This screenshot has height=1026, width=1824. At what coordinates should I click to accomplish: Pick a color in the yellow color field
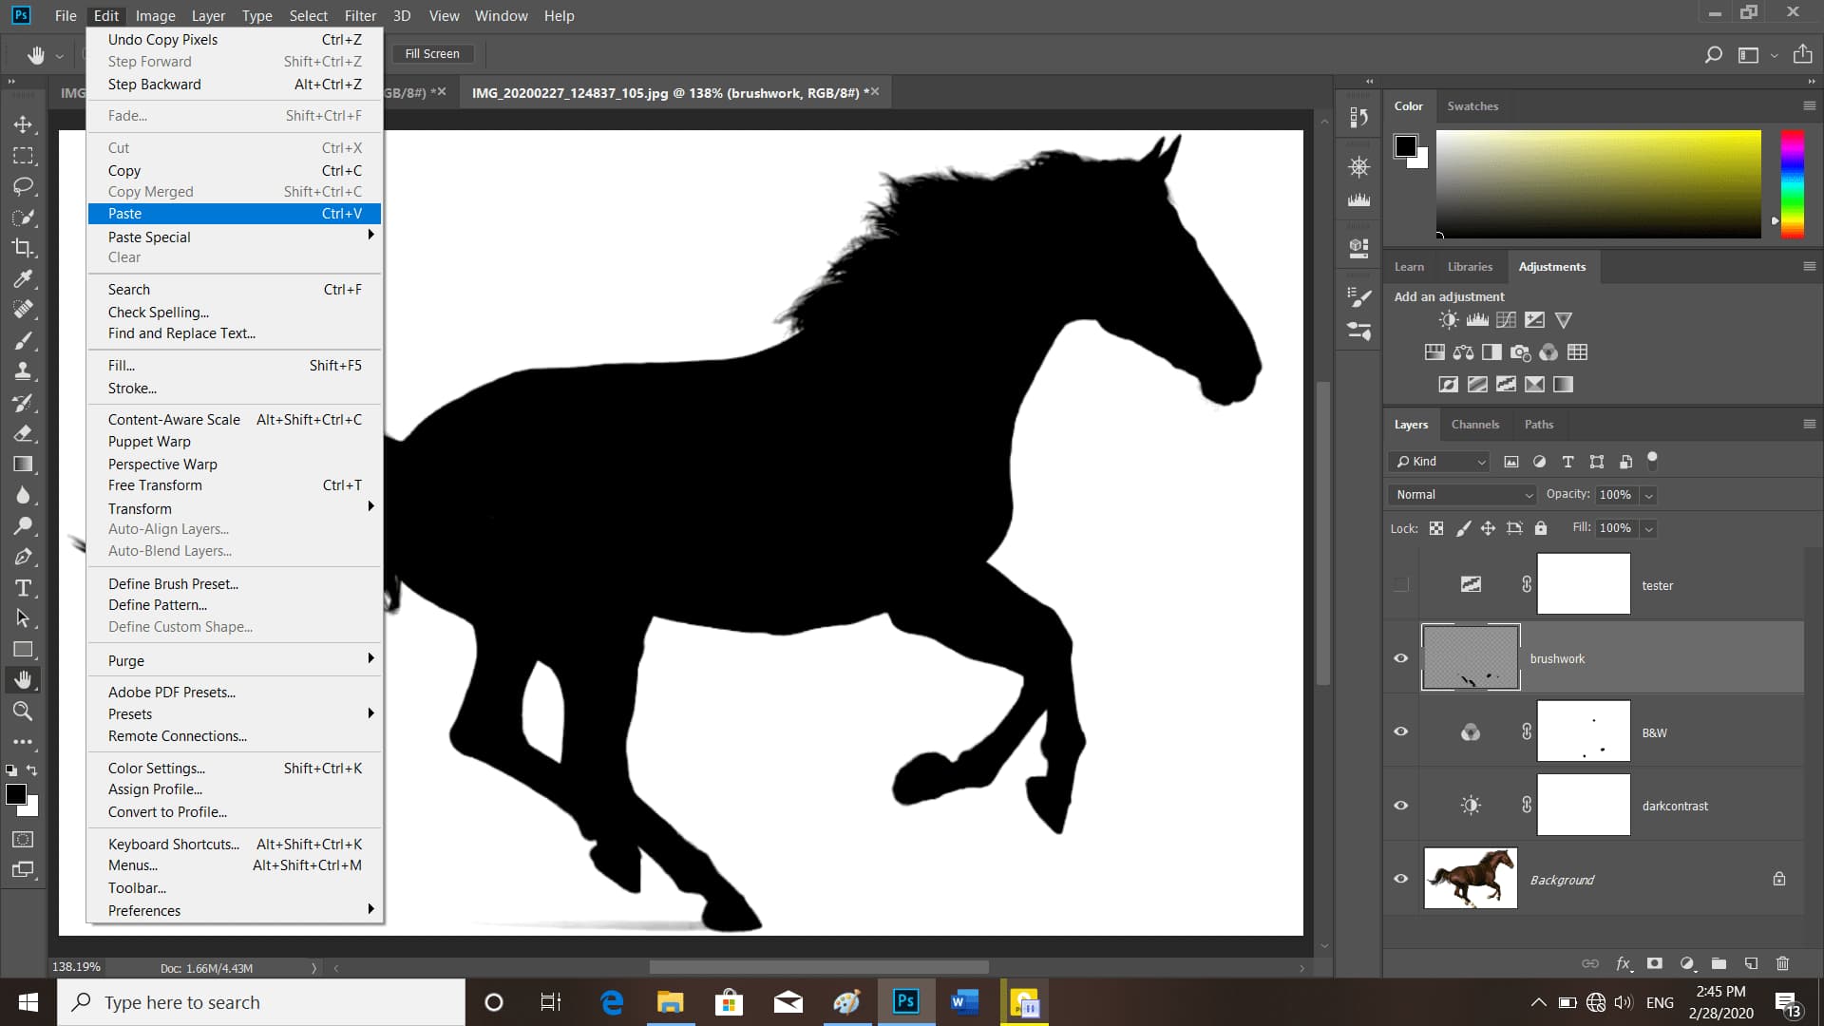tap(1598, 184)
